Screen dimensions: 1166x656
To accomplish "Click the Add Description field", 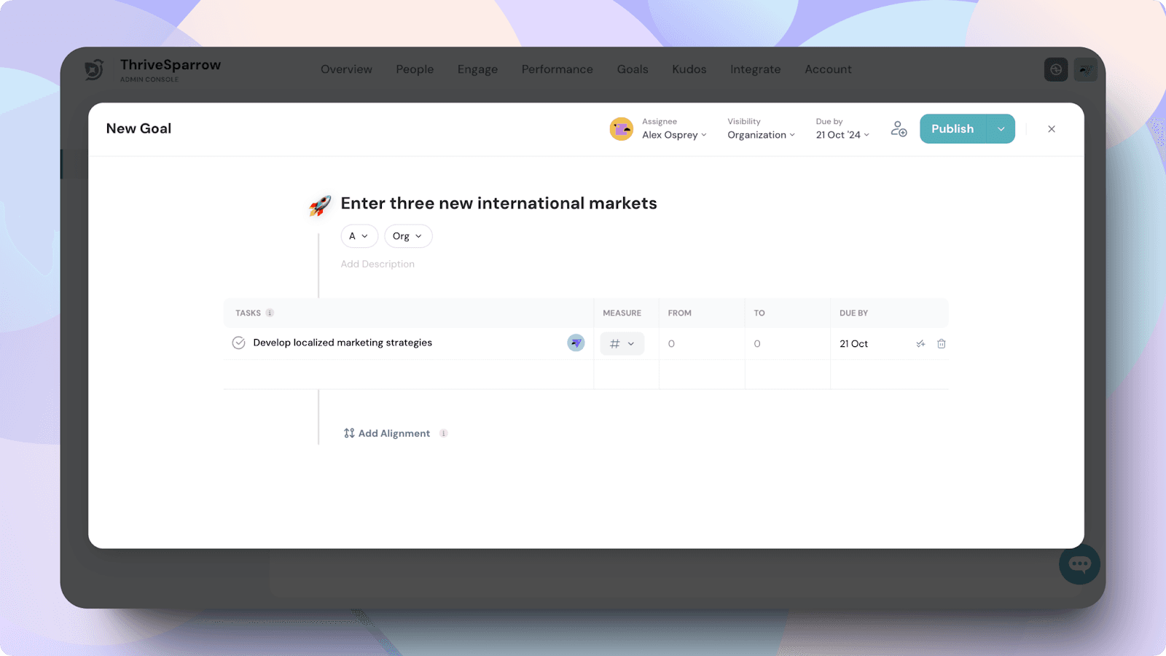I will (377, 265).
